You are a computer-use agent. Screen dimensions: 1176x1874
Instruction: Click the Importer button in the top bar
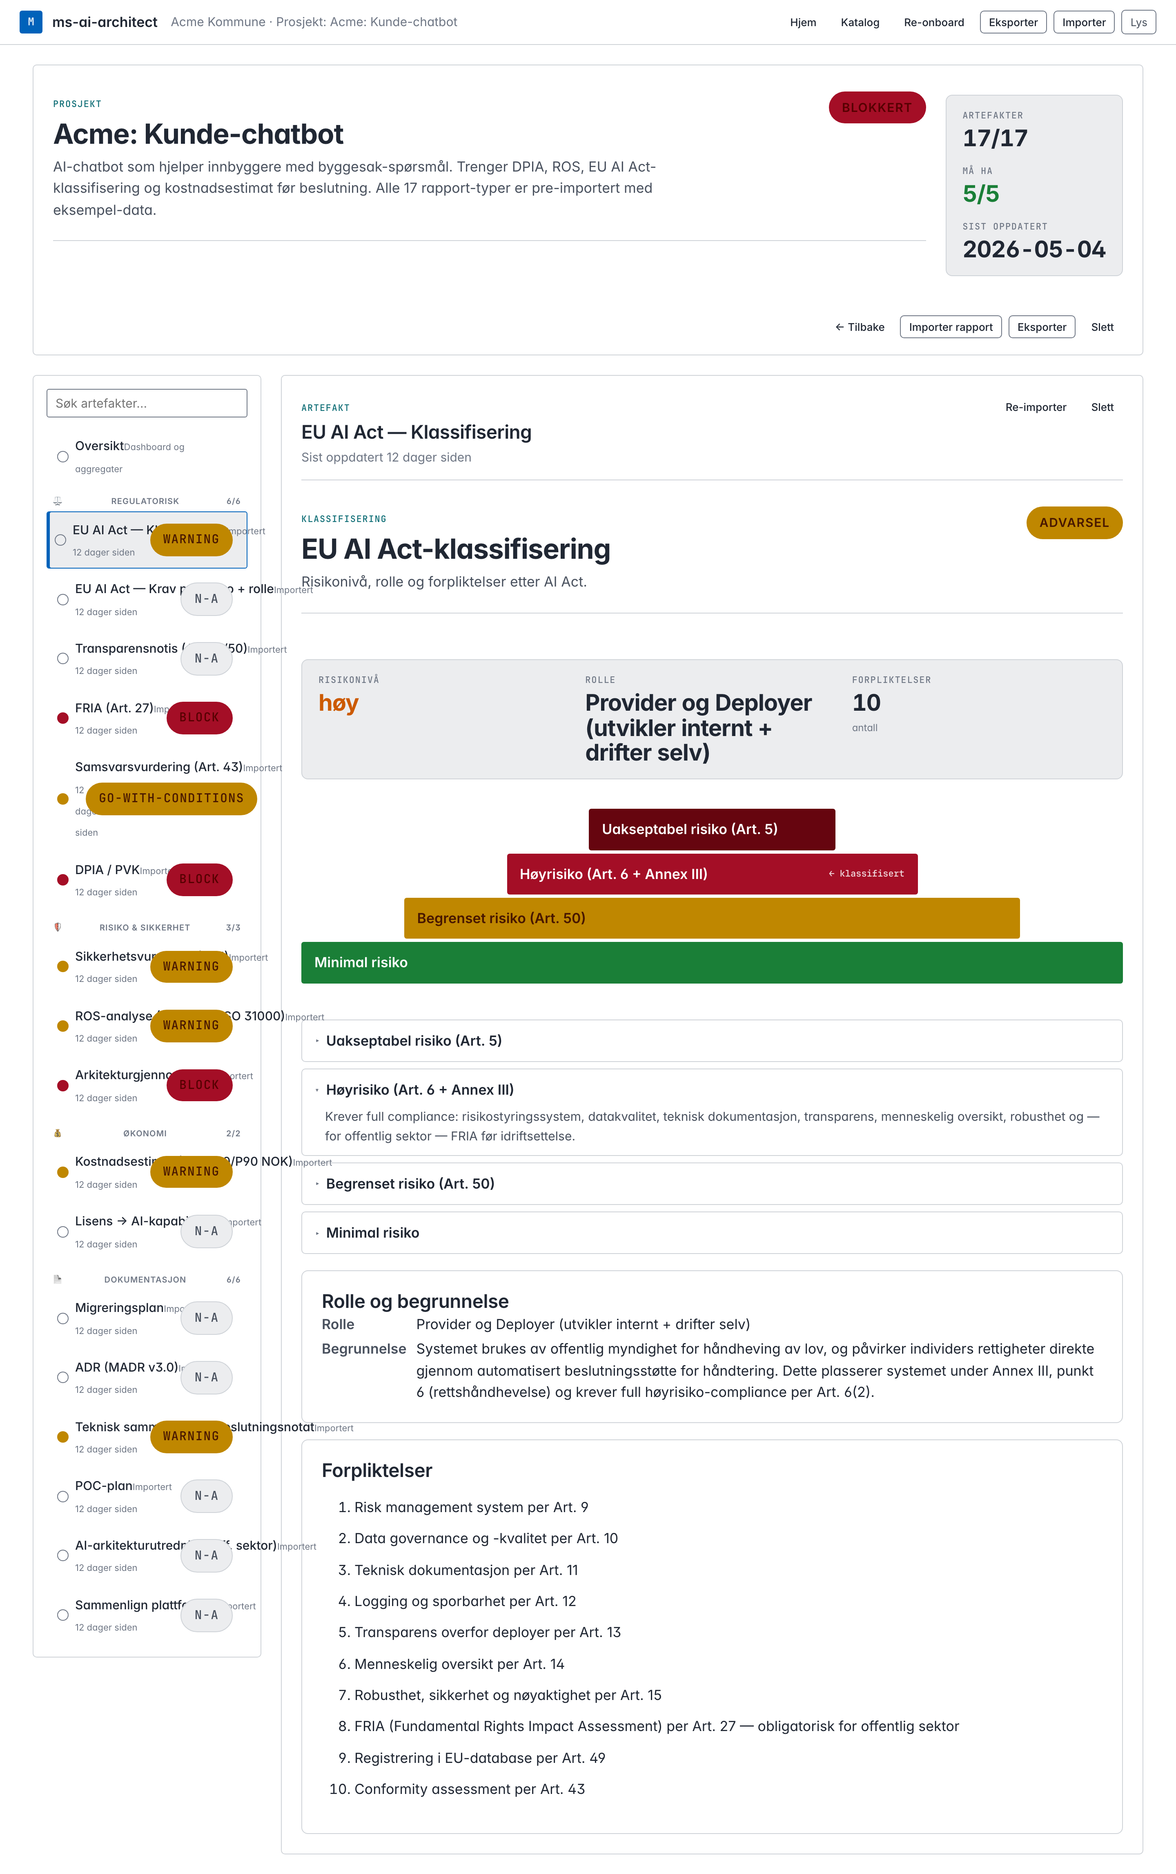1083,22
